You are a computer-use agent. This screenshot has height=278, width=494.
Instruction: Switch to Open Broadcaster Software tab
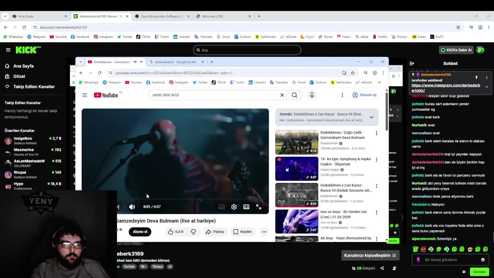click(162, 16)
